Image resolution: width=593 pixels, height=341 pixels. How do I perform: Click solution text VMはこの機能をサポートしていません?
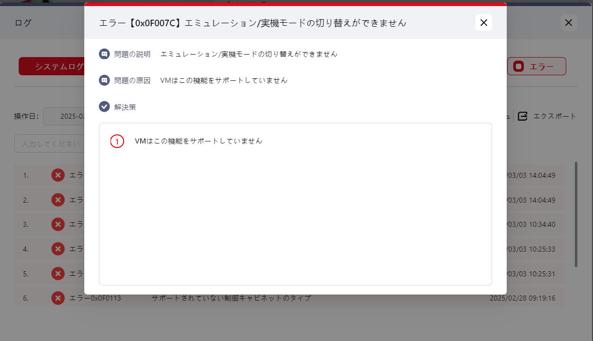tap(198, 141)
